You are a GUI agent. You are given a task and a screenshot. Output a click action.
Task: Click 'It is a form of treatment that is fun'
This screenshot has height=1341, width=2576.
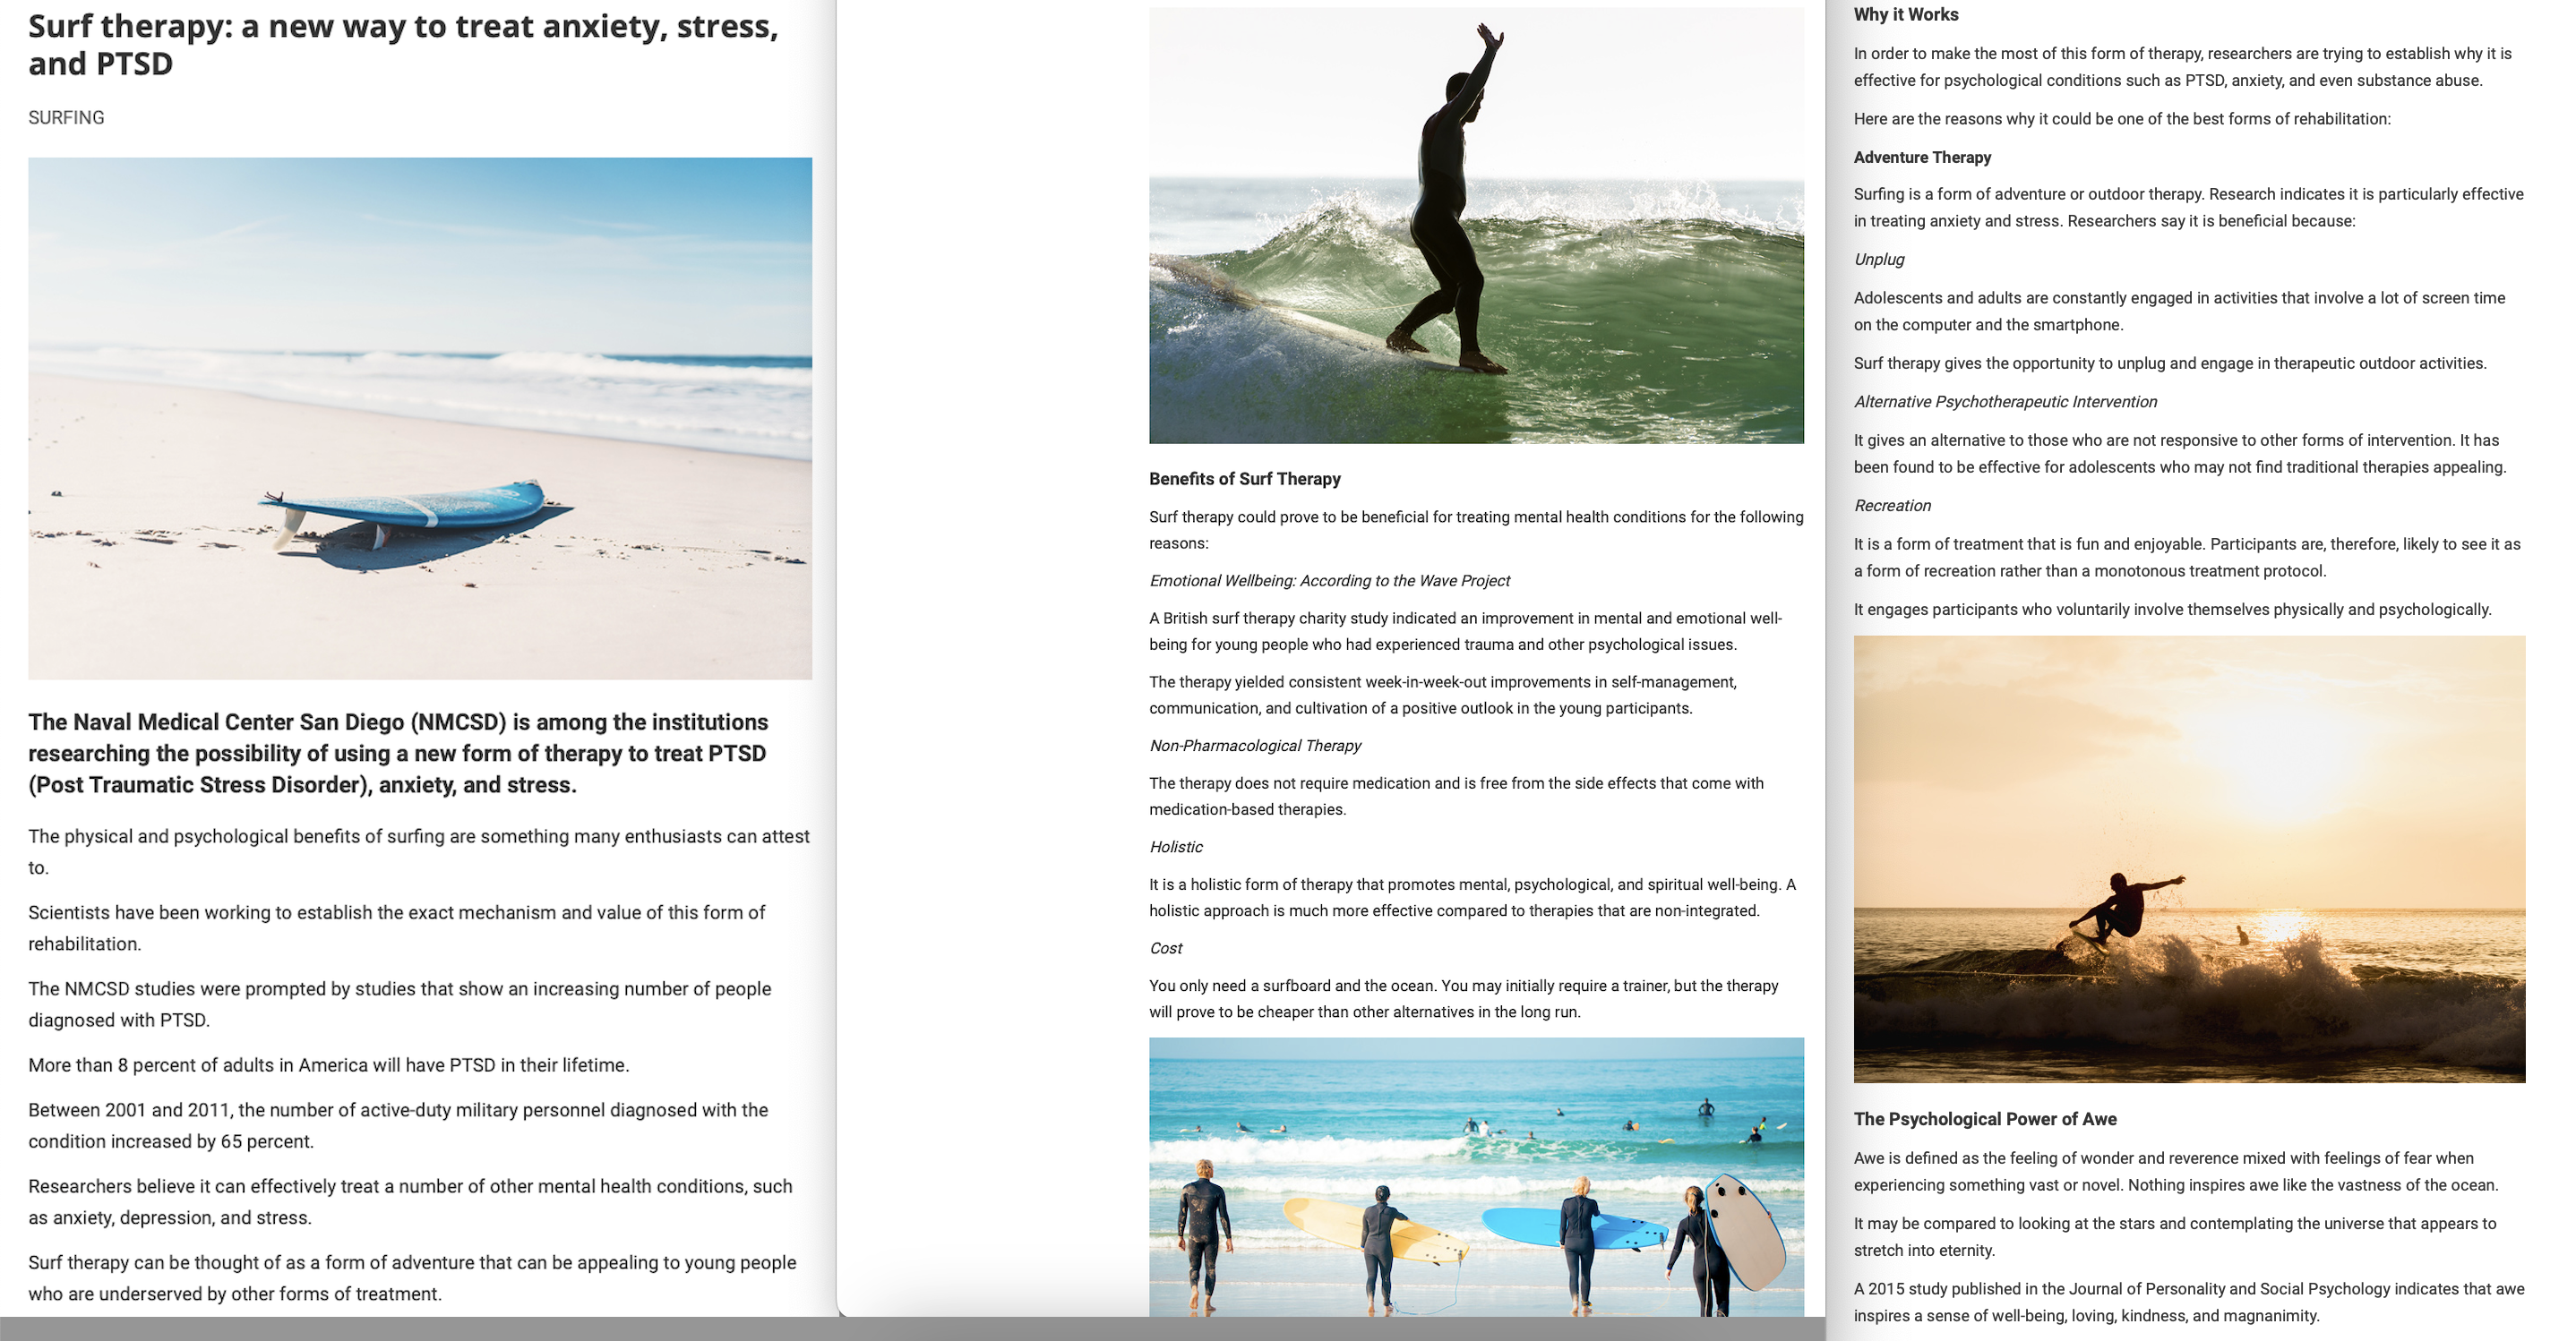coord(2187,558)
